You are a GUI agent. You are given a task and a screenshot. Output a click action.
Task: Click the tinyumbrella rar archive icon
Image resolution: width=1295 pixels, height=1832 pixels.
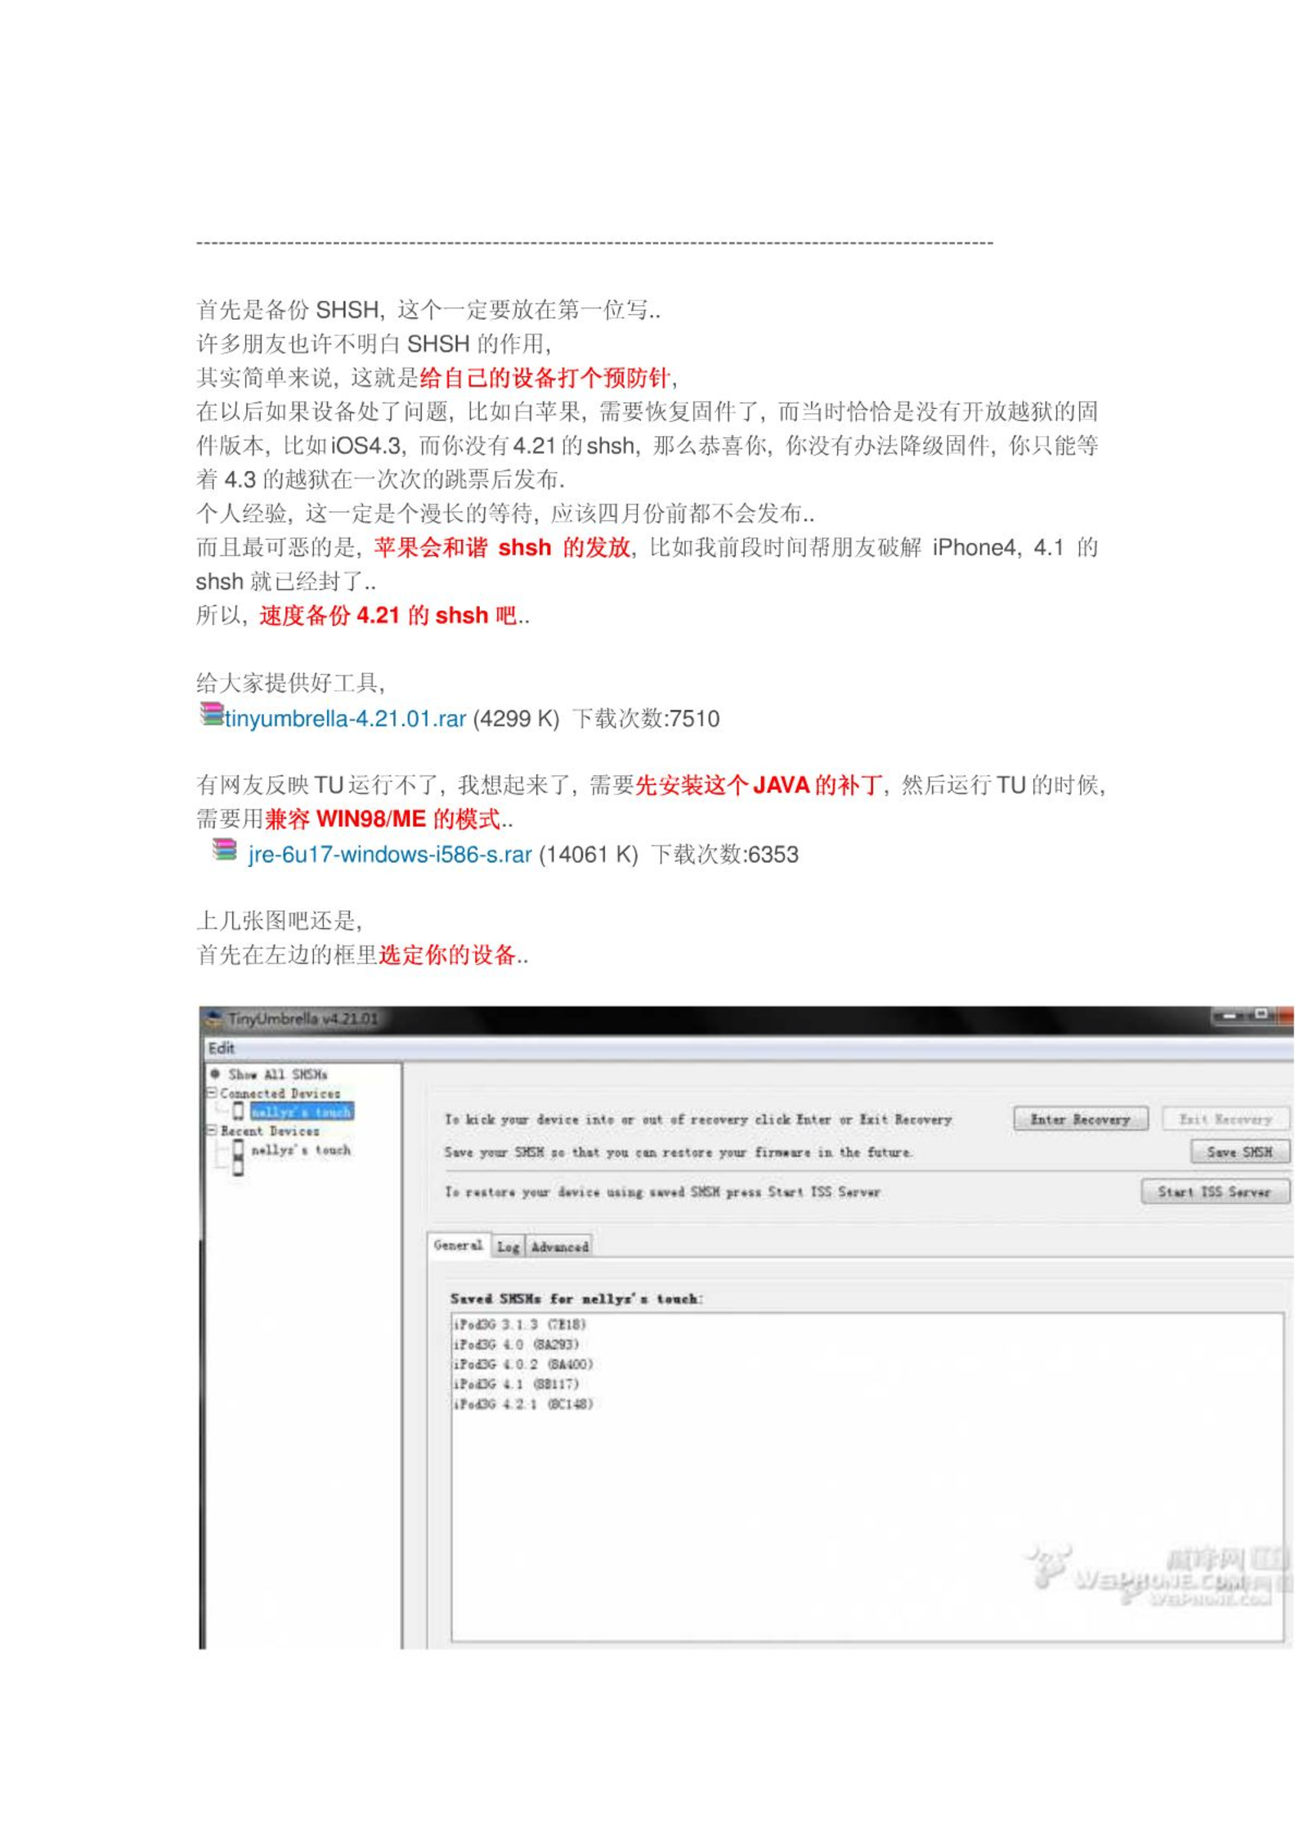212,714
